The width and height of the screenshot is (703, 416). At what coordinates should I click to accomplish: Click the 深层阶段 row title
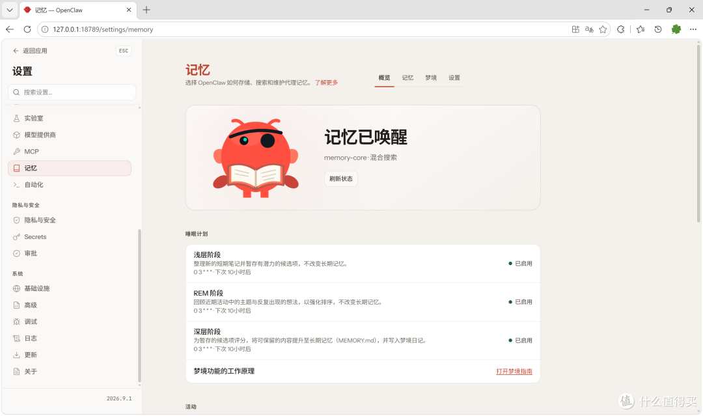(x=207, y=332)
